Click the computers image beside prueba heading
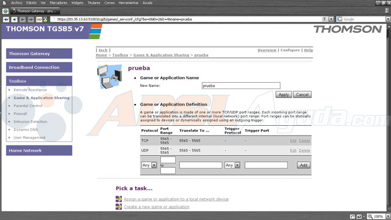 pos(110,77)
